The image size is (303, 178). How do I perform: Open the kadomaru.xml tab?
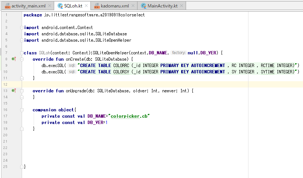point(114,6)
